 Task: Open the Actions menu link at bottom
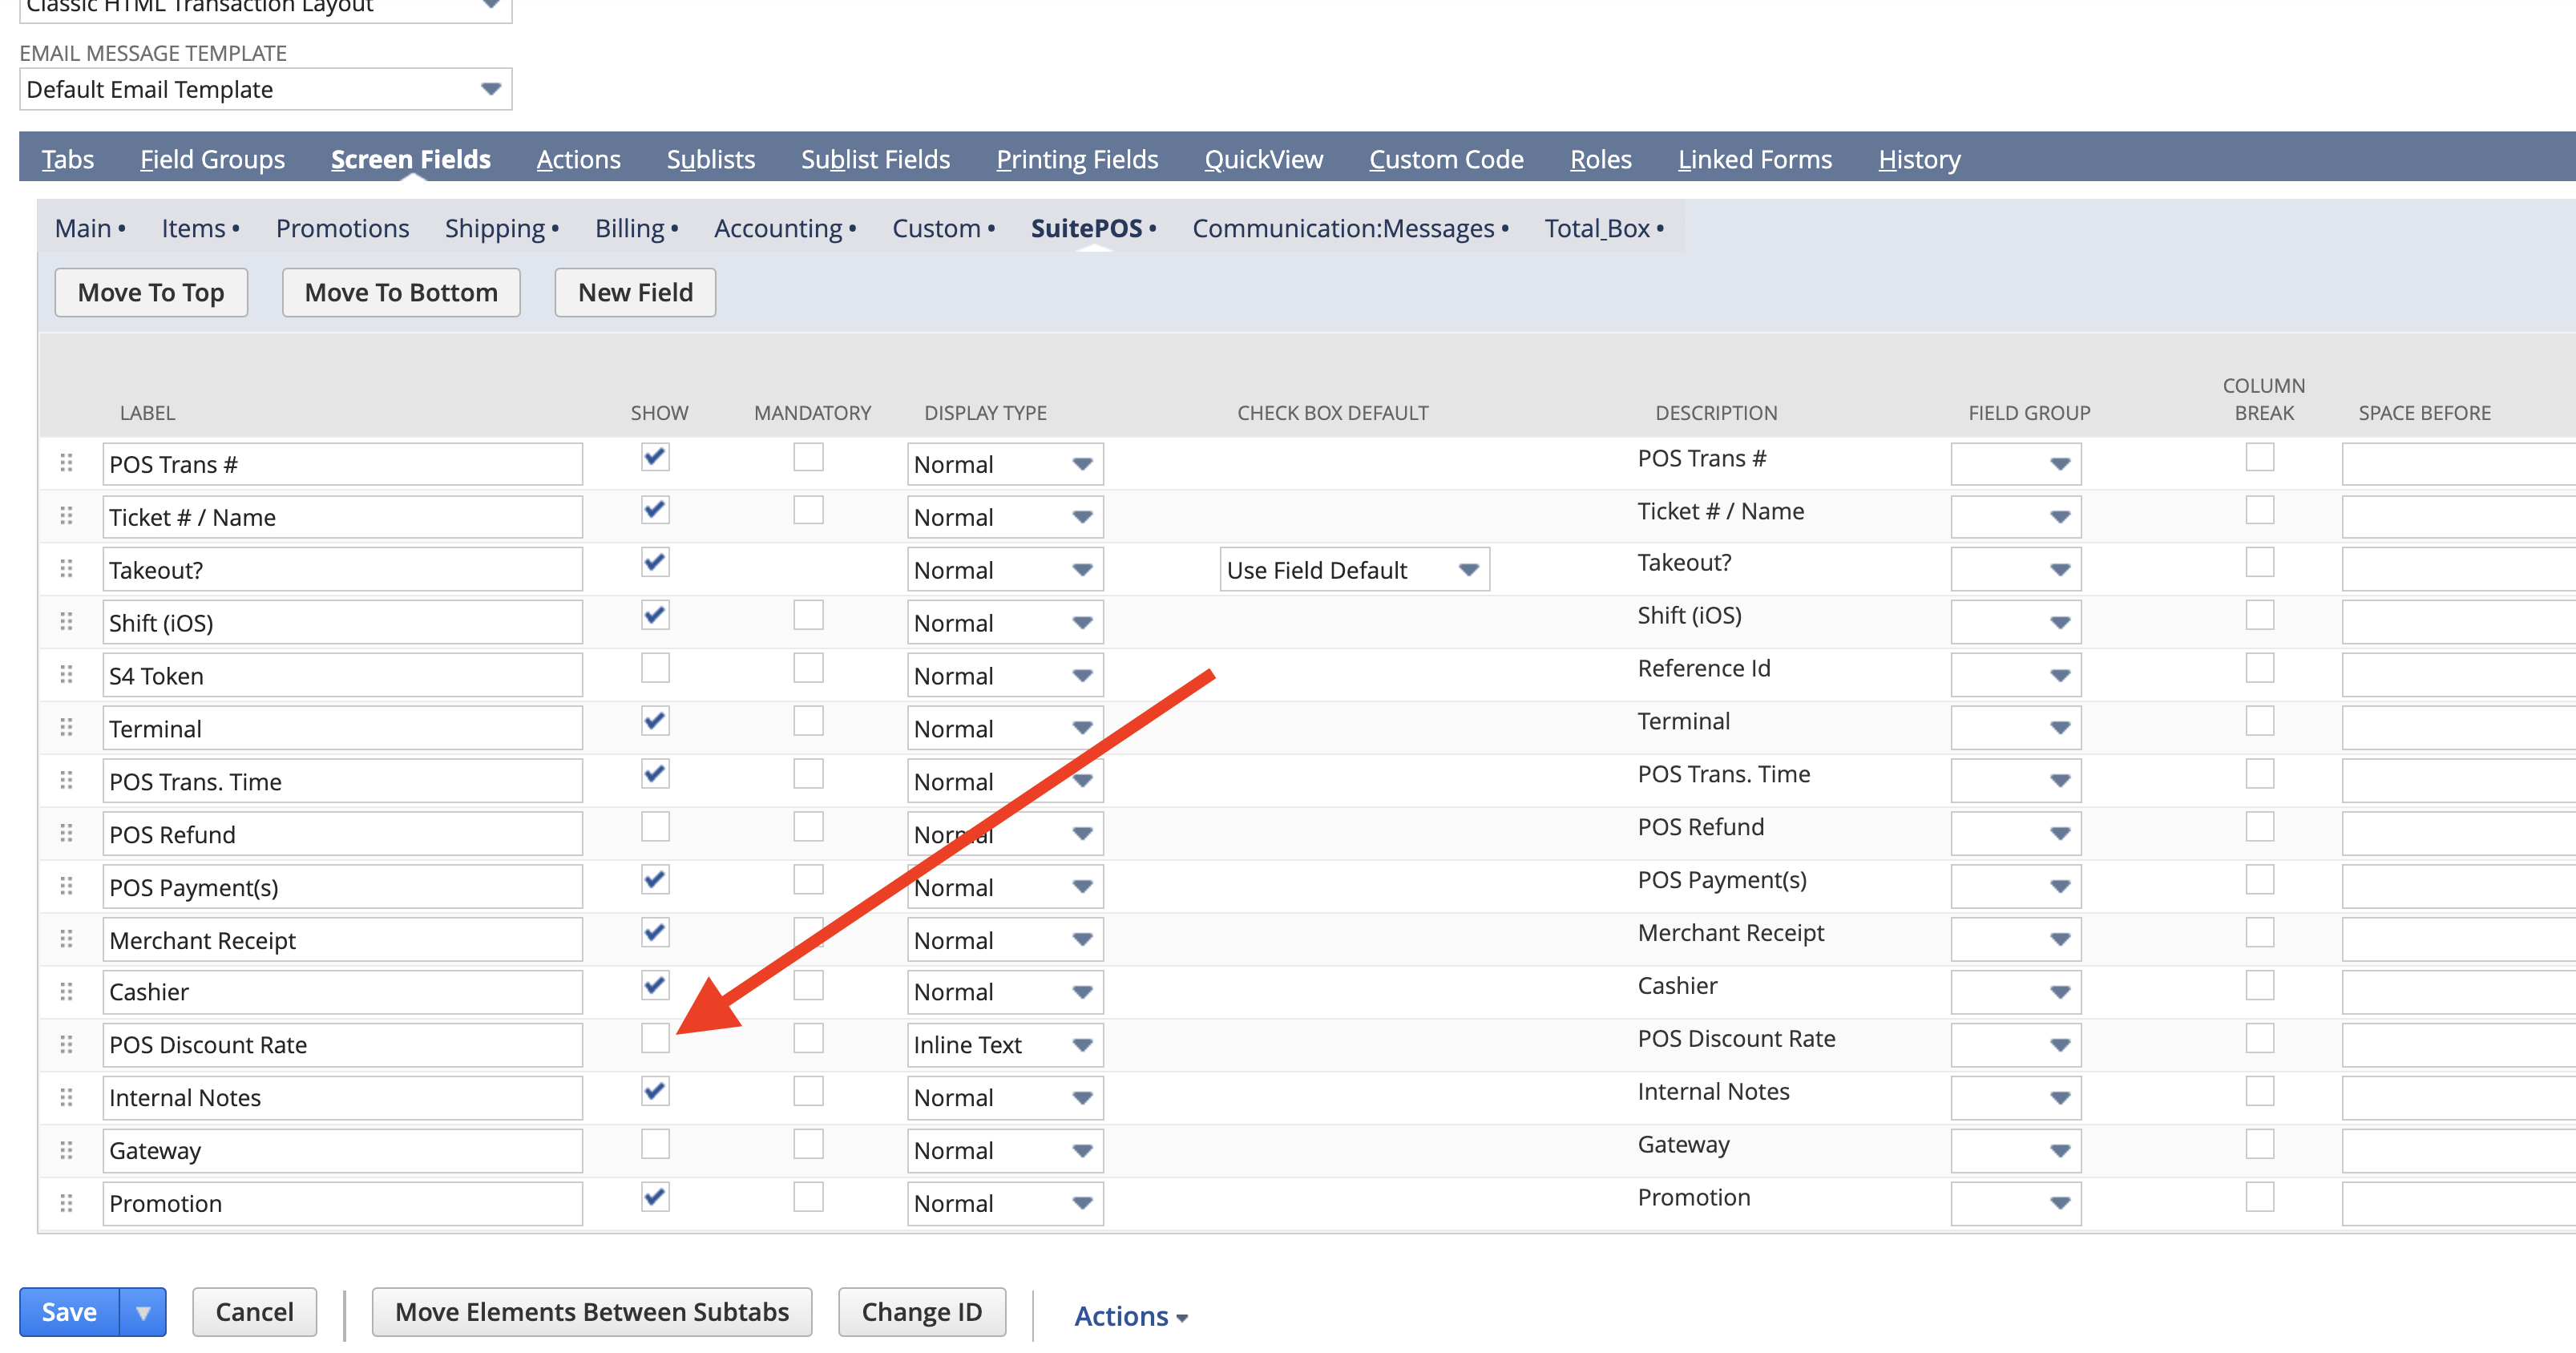[1130, 1316]
